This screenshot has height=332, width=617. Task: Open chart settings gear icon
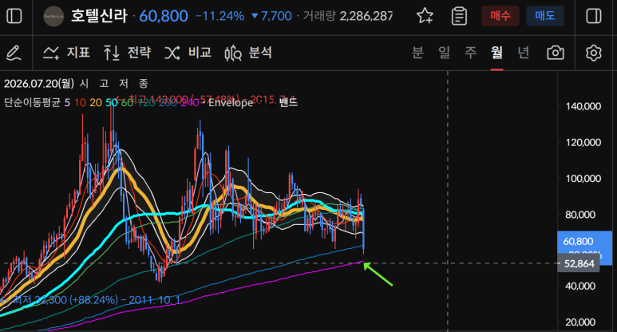(x=593, y=53)
